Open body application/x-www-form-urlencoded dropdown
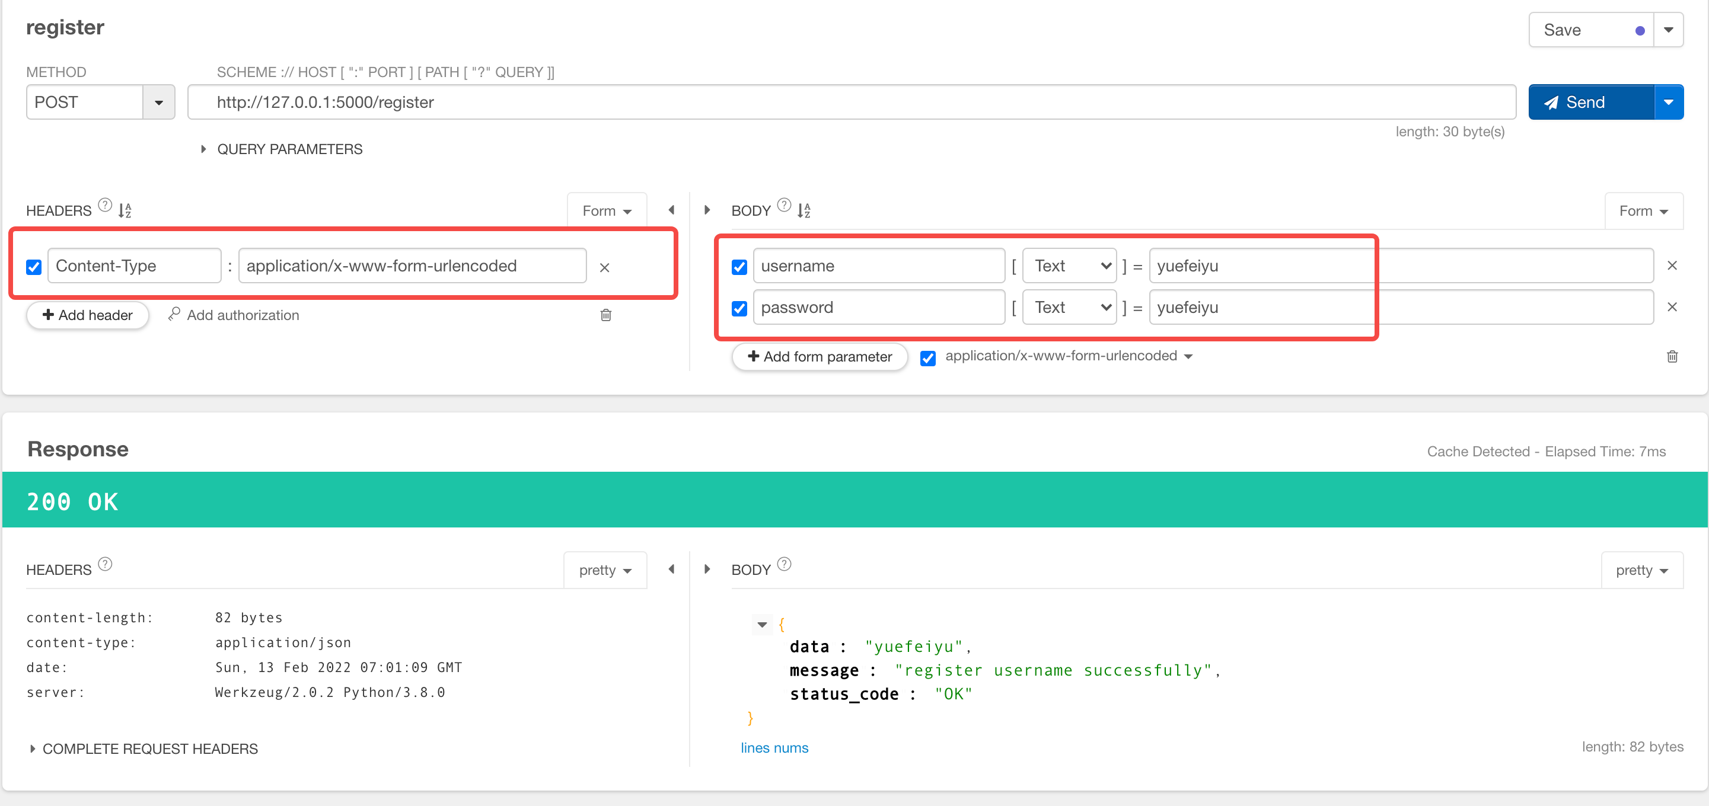The height and width of the screenshot is (806, 1709). coord(1069,356)
